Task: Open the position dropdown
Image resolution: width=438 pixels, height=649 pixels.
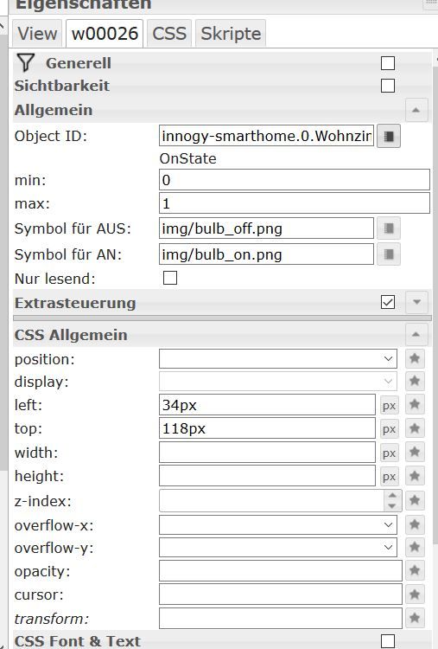Action: tap(278, 359)
